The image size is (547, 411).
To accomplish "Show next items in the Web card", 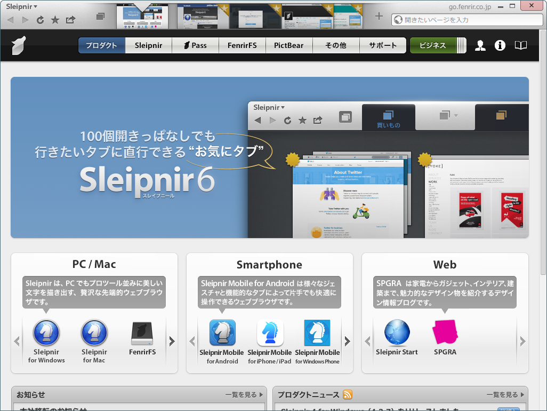I will 522,341.
